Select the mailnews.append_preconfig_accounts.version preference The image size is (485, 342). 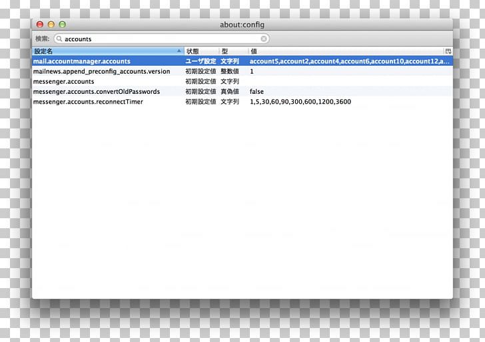pos(101,71)
